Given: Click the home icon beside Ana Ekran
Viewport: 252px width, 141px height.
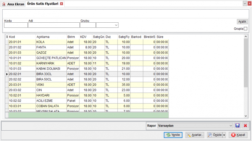Looking at the screenshot, I should pyautogui.click(x=4, y=4).
